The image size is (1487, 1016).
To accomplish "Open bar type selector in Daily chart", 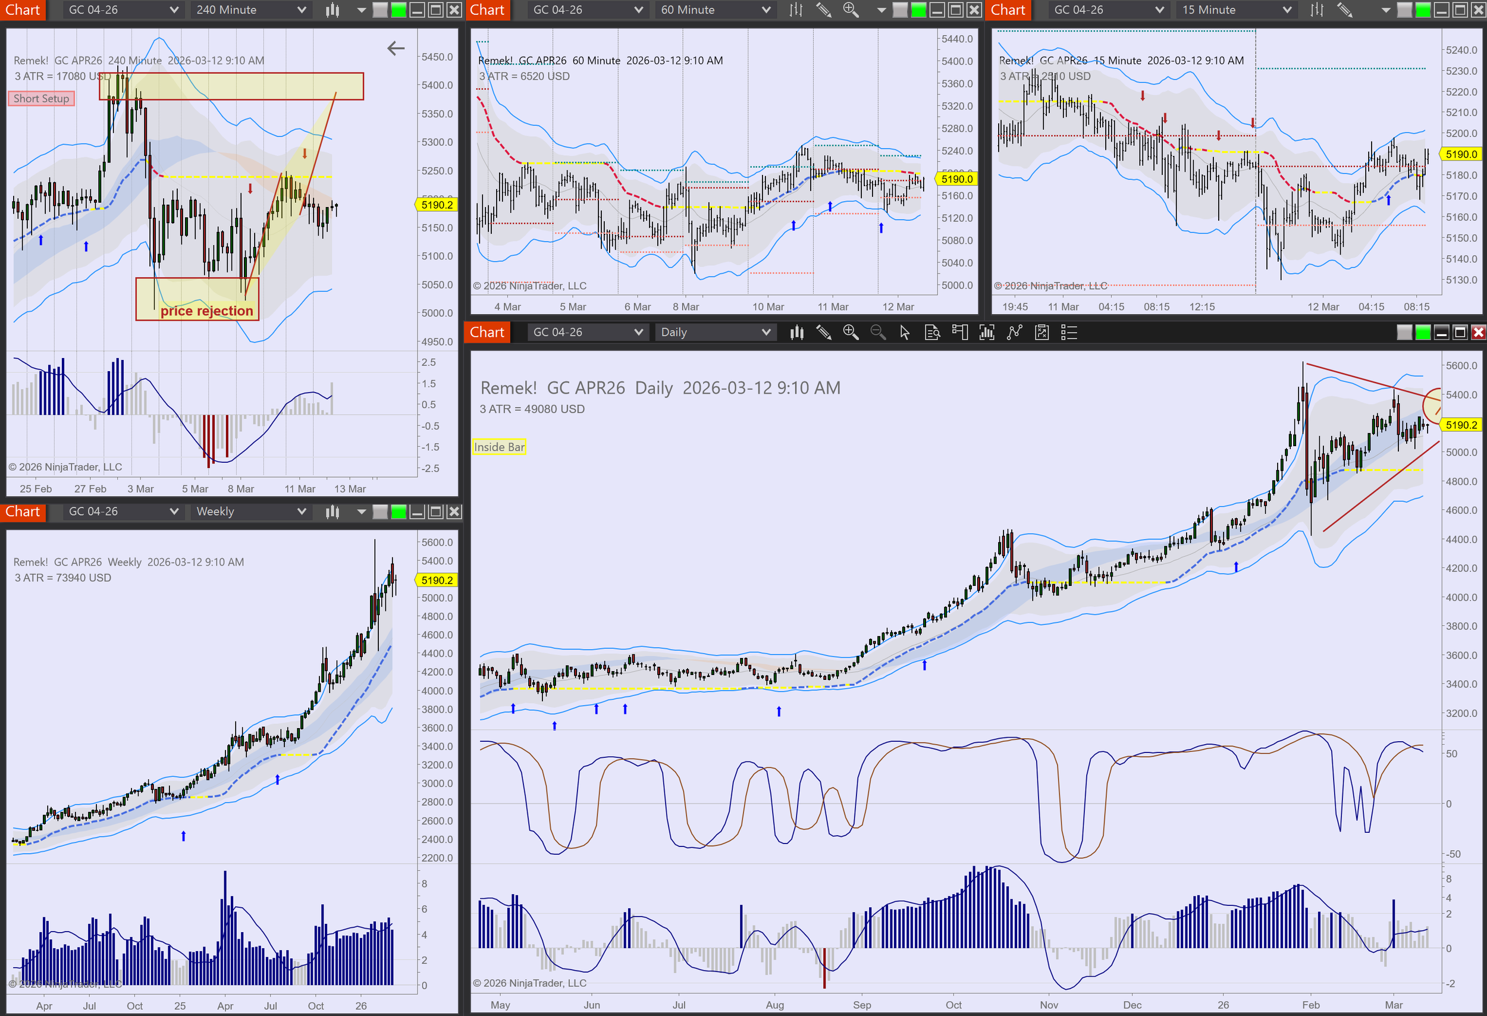I will tap(796, 332).
